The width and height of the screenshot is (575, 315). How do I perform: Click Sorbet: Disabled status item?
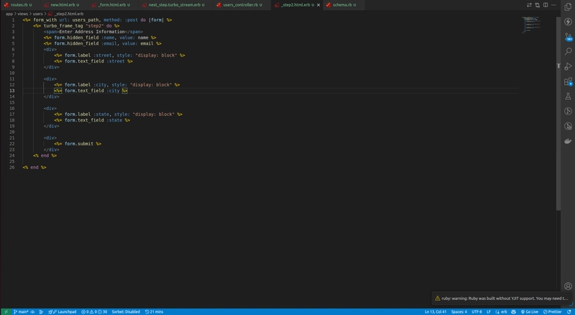click(x=126, y=311)
